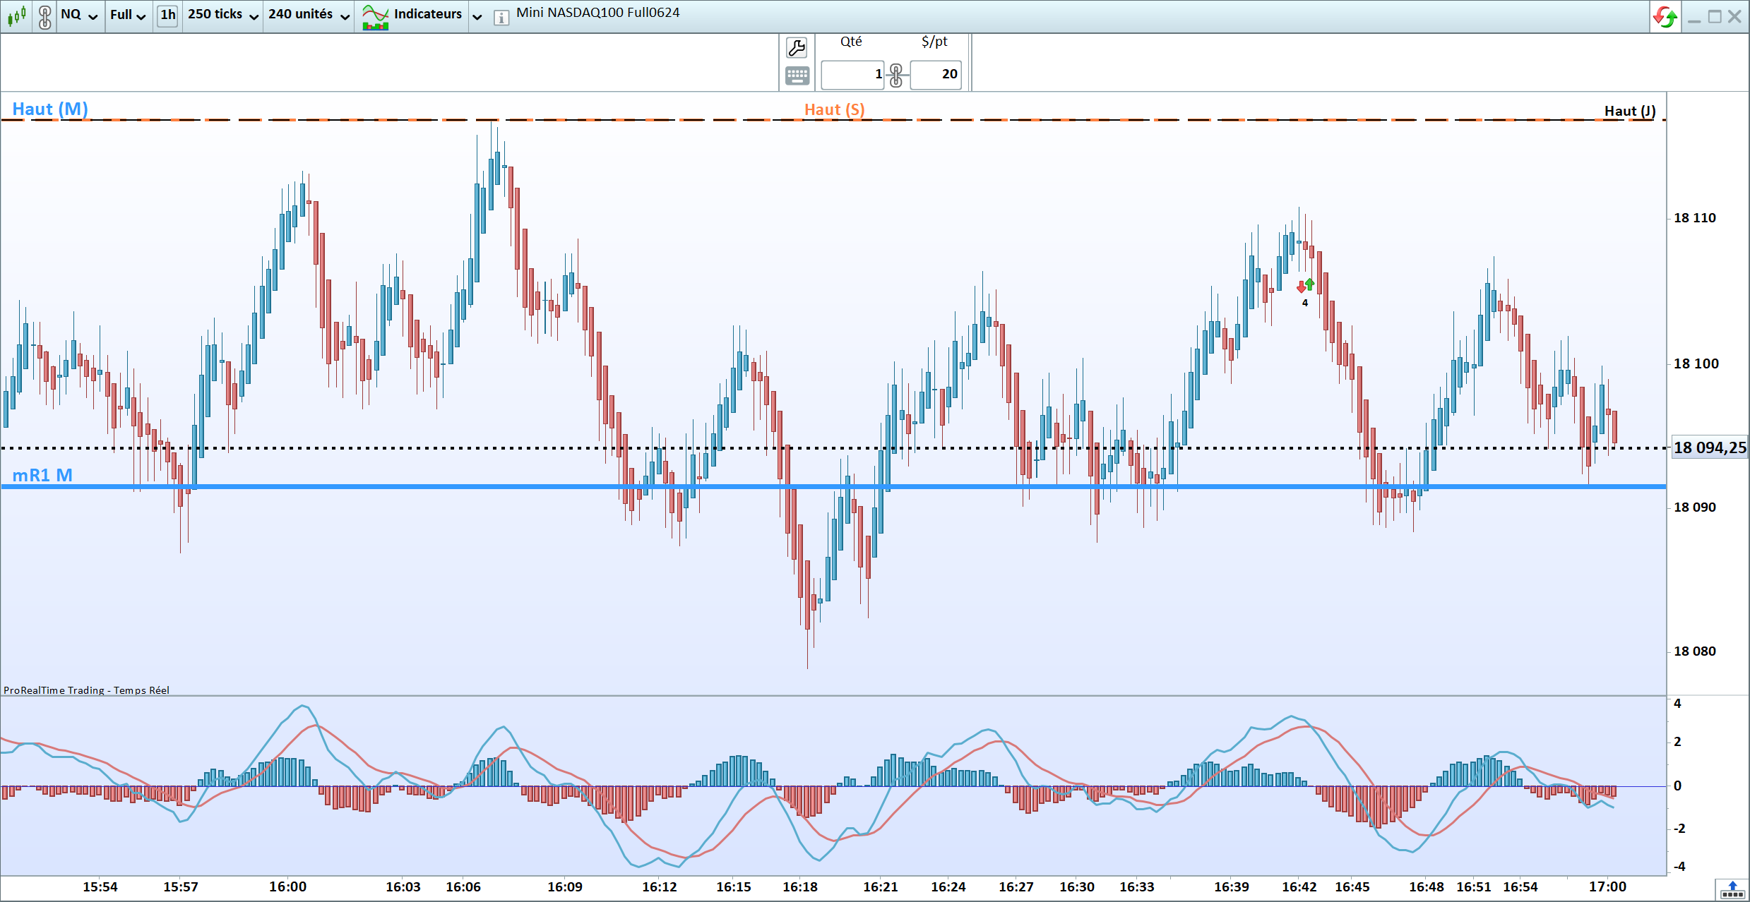Click the instrument info icon
Viewport: 1750px width, 902px height.
tap(501, 17)
